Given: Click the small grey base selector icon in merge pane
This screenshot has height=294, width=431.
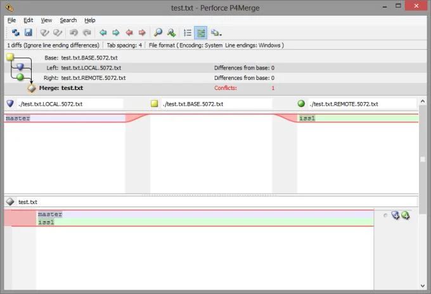Looking at the screenshot, I should pyautogui.click(x=385, y=215).
